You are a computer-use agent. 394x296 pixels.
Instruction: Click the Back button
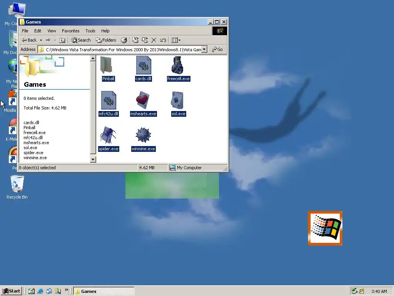coord(29,40)
